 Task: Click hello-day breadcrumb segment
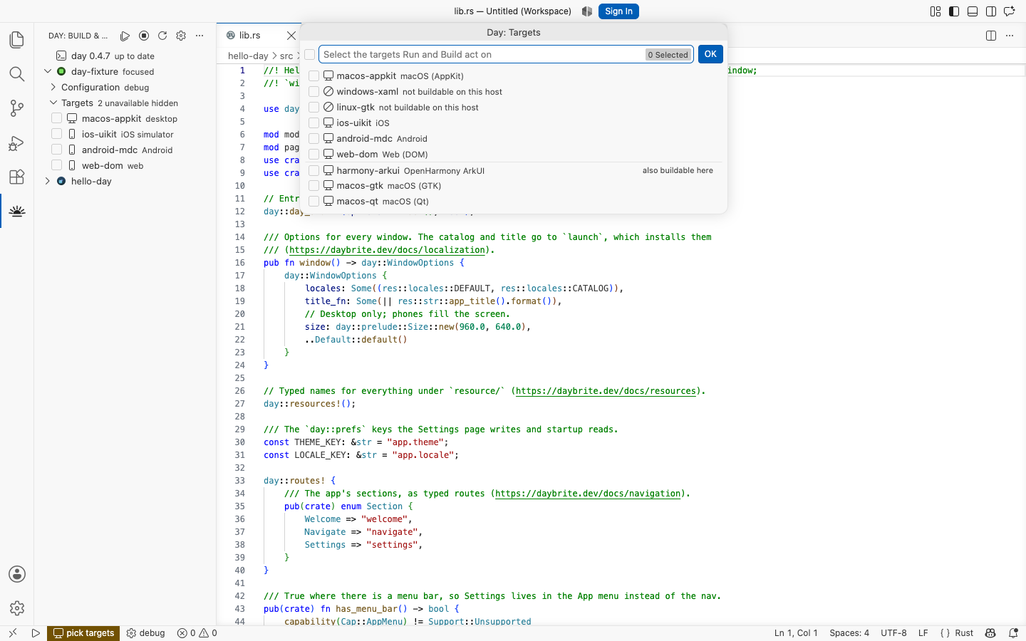pyautogui.click(x=248, y=56)
